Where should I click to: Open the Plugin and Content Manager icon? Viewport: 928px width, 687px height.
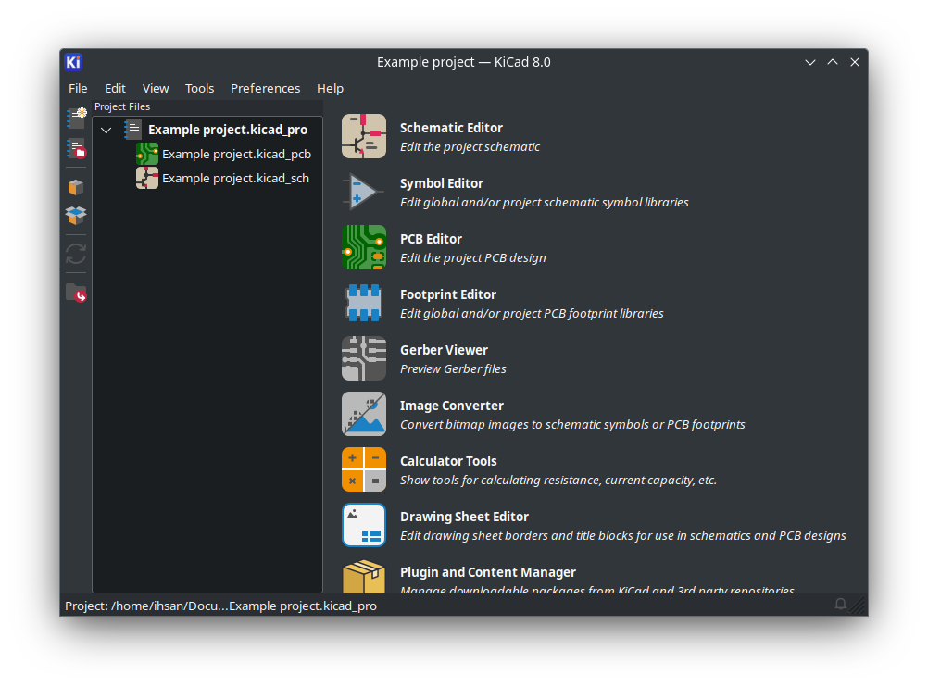coord(364,576)
